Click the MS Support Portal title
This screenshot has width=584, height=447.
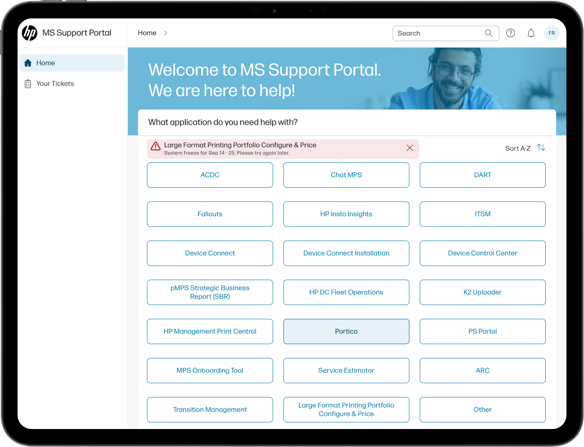coord(77,33)
